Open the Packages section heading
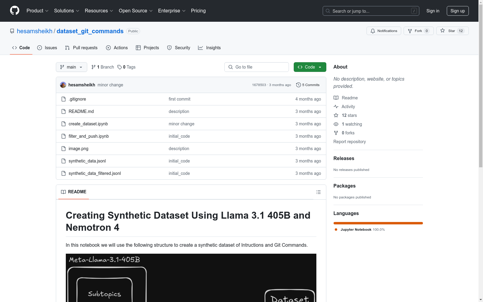The width and height of the screenshot is (483, 302). pyautogui.click(x=344, y=186)
